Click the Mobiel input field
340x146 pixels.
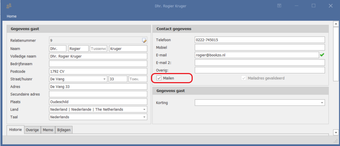pyautogui.click(x=260, y=47)
